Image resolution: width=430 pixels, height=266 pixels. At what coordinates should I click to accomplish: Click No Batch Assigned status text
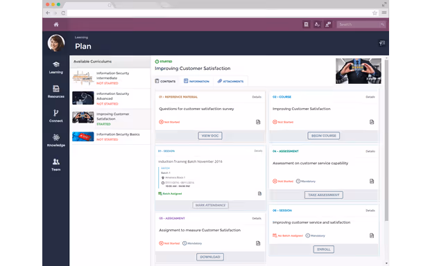(x=288, y=236)
